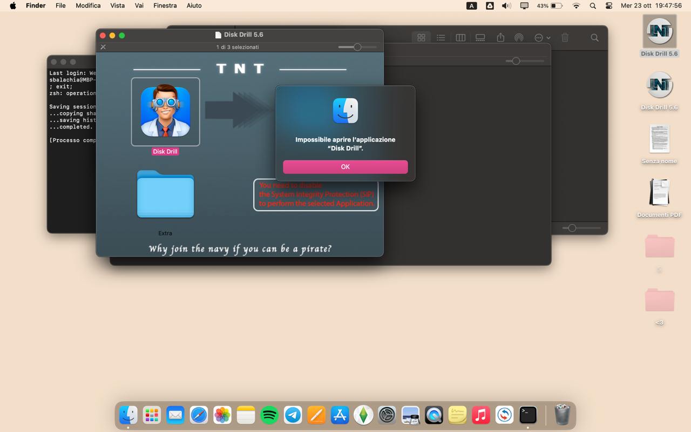Open the Vista menu

[x=117, y=5]
